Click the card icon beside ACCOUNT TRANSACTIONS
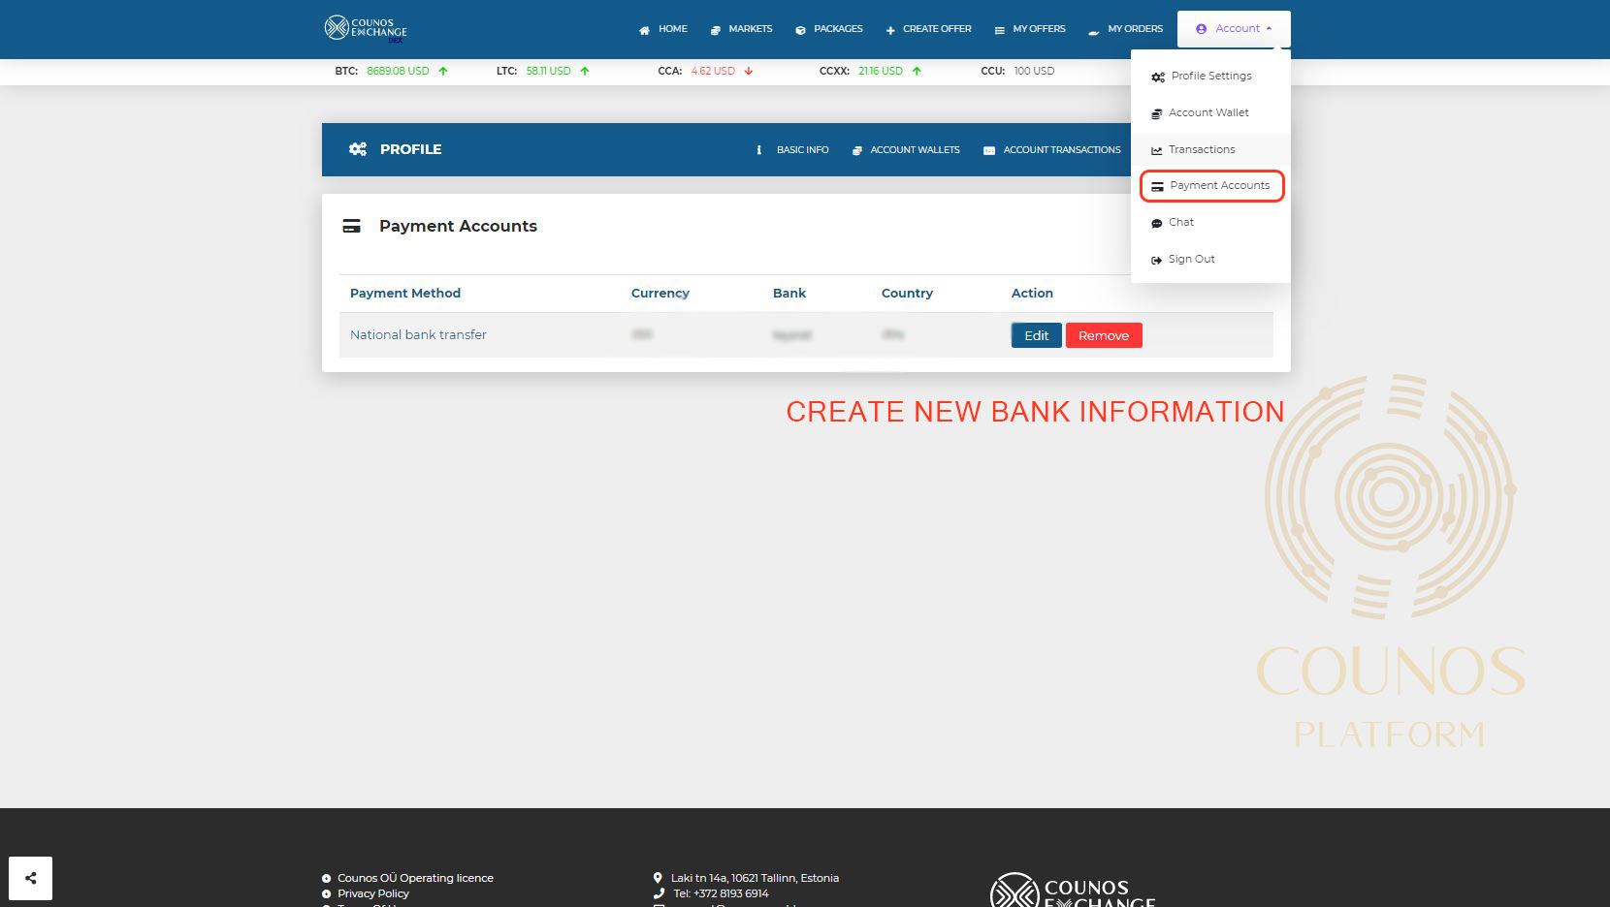 pyautogui.click(x=989, y=150)
